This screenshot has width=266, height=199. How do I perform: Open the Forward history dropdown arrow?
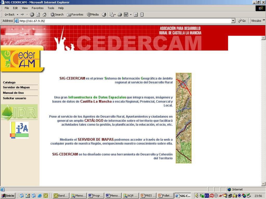click(27, 15)
